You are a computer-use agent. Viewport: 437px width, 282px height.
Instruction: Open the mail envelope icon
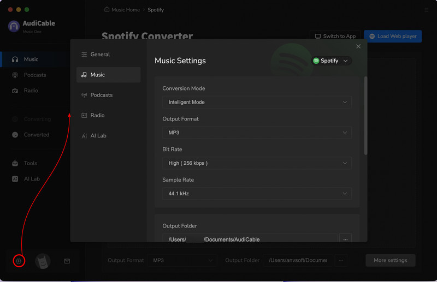click(x=67, y=261)
